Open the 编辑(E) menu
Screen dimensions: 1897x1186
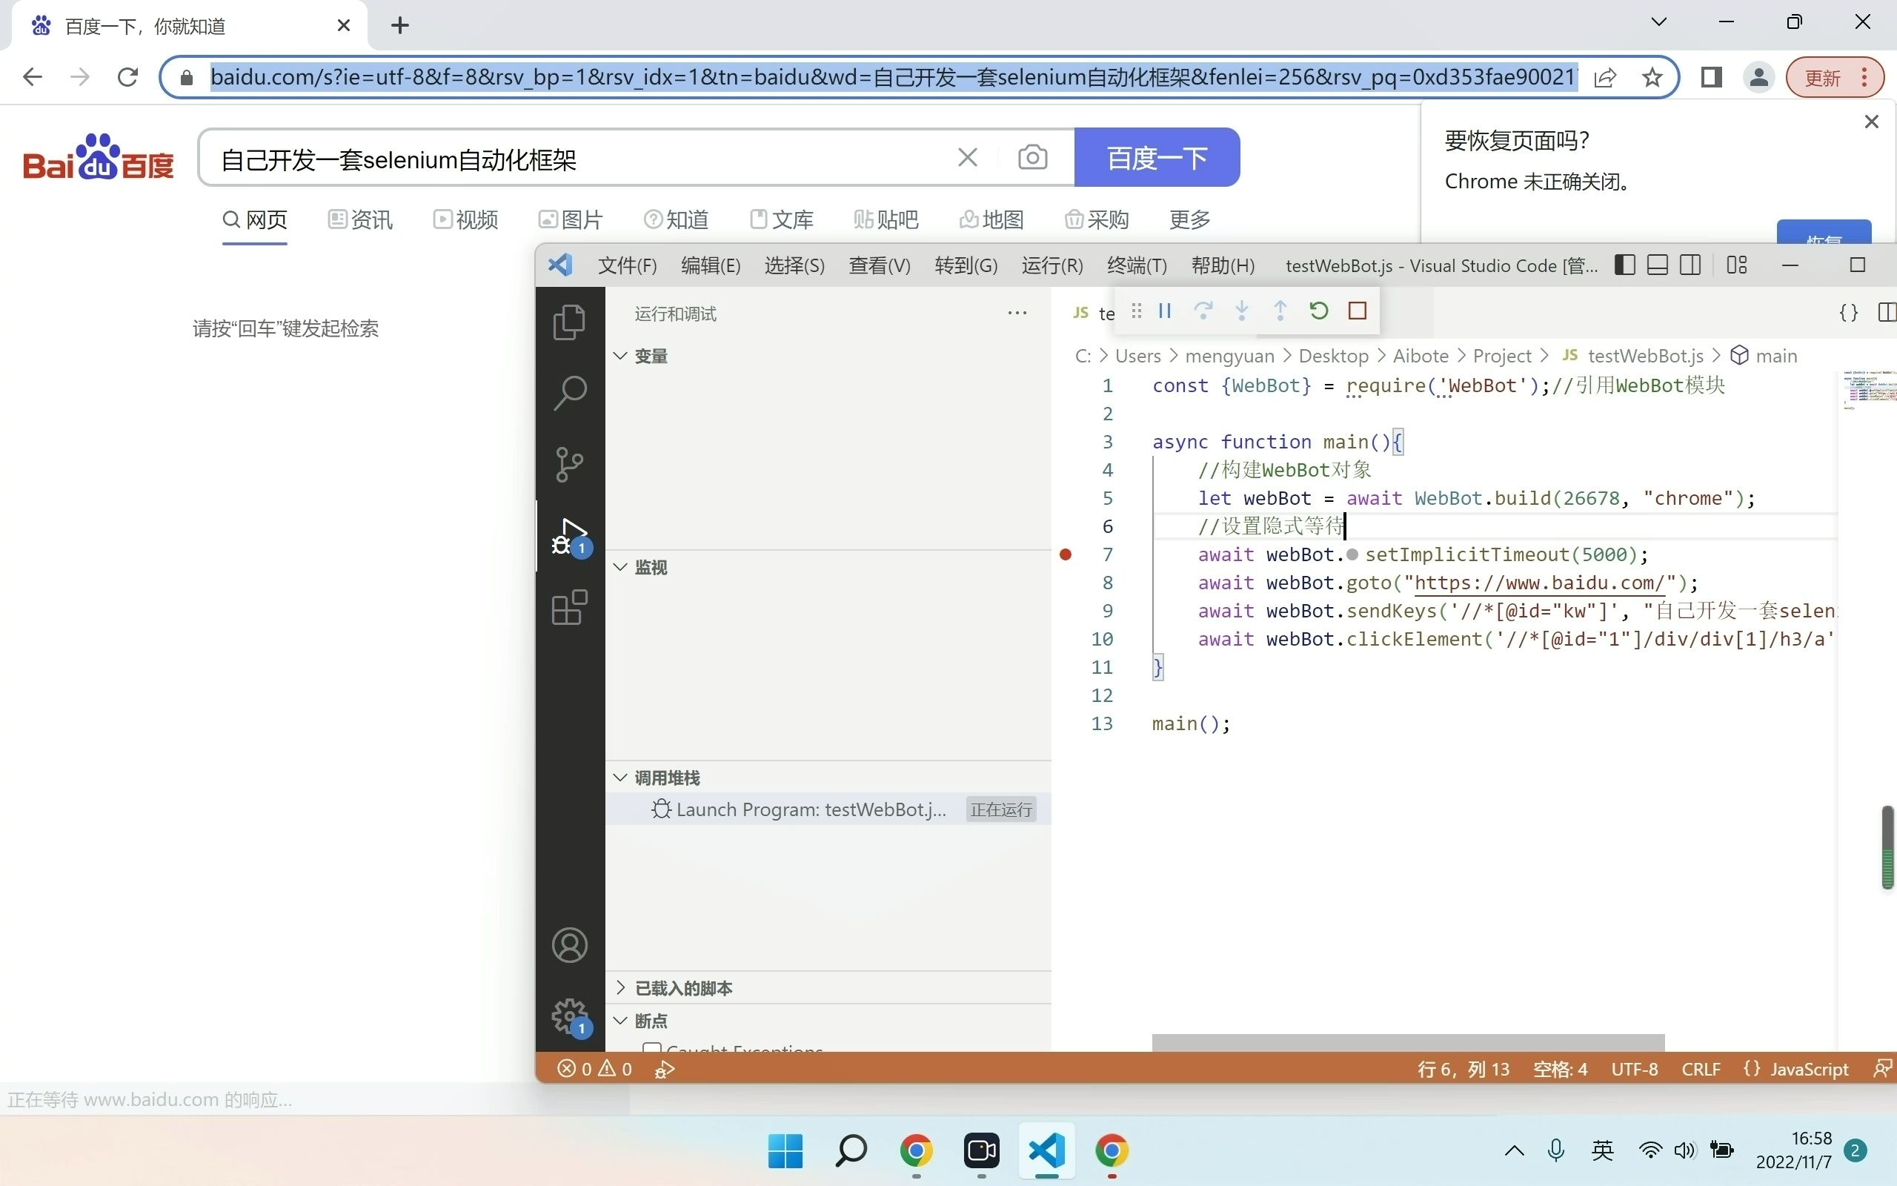coord(710,266)
